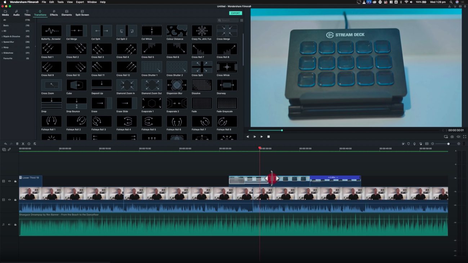
Task: Lock the Lower Third track
Action: tap(15, 181)
